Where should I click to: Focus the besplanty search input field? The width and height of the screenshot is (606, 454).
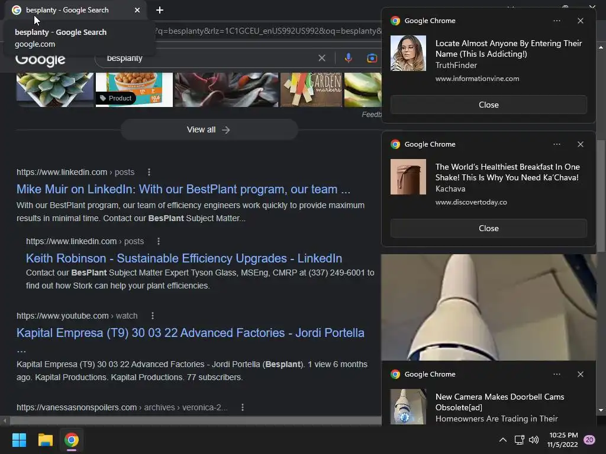pyautogui.click(x=209, y=59)
